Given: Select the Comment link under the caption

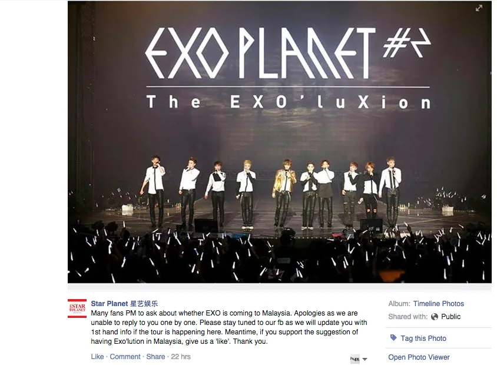Looking at the screenshot, I should (x=125, y=357).
